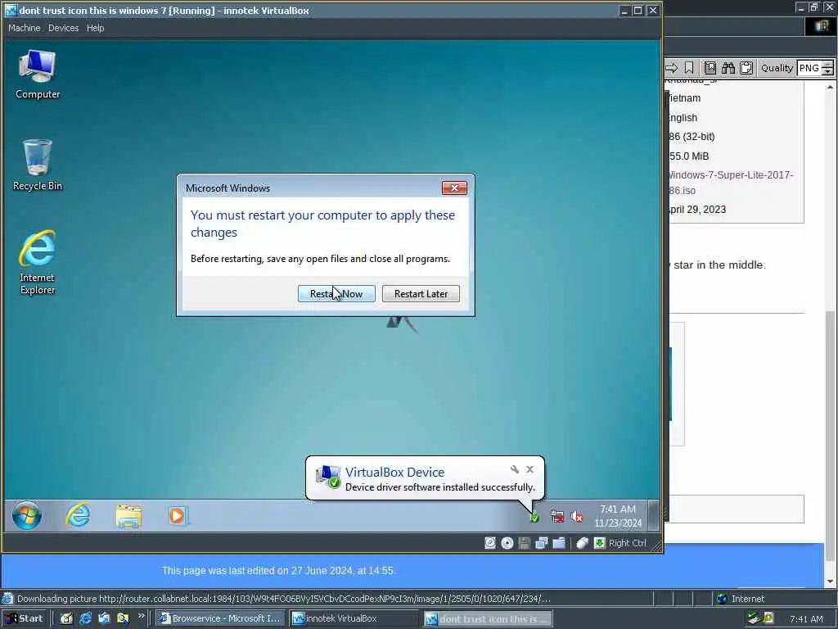Viewport: 838px width, 629px height.
Task: Click the 86 (32-bit) architecture text
Action: coord(692,137)
